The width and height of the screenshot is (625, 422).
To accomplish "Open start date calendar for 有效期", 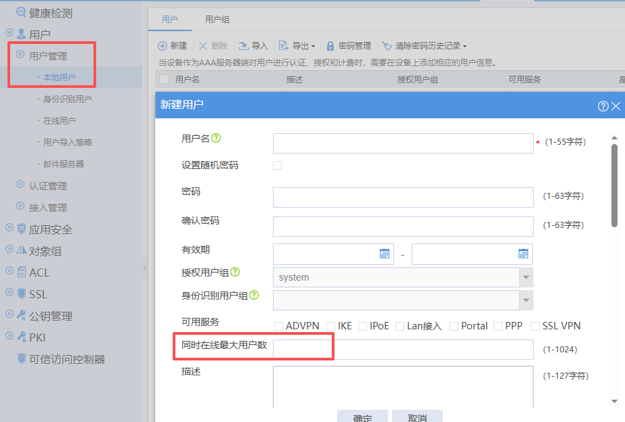I will (x=385, y=254).
